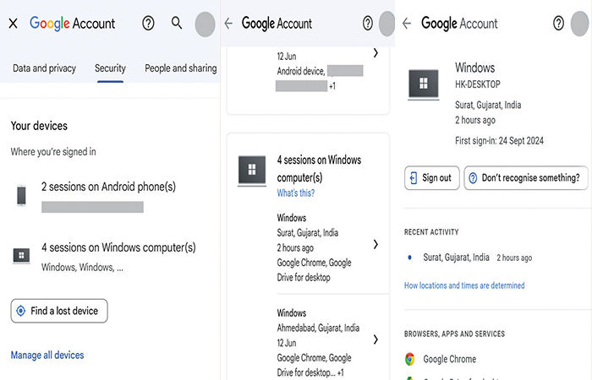Open profile avatar in the right panel
Viewport: 592px width, 380px height.
[579, 24]
